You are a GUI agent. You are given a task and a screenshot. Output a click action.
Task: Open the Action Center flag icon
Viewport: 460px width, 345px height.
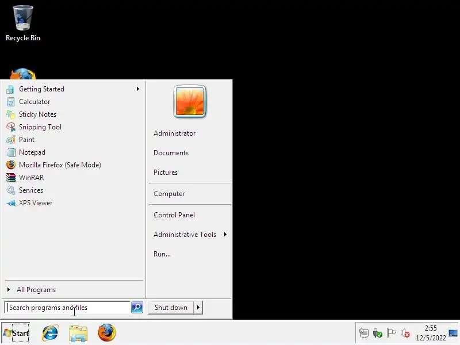click(x=392, y=333)
